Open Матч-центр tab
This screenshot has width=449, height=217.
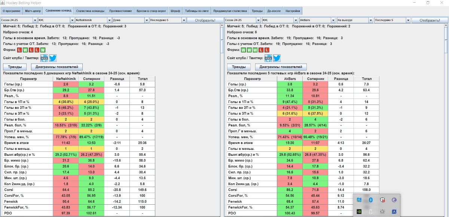[33, 11]
